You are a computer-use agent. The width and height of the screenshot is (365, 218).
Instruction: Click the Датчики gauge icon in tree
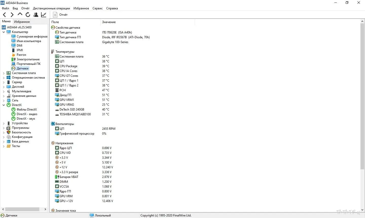point(13,68)
